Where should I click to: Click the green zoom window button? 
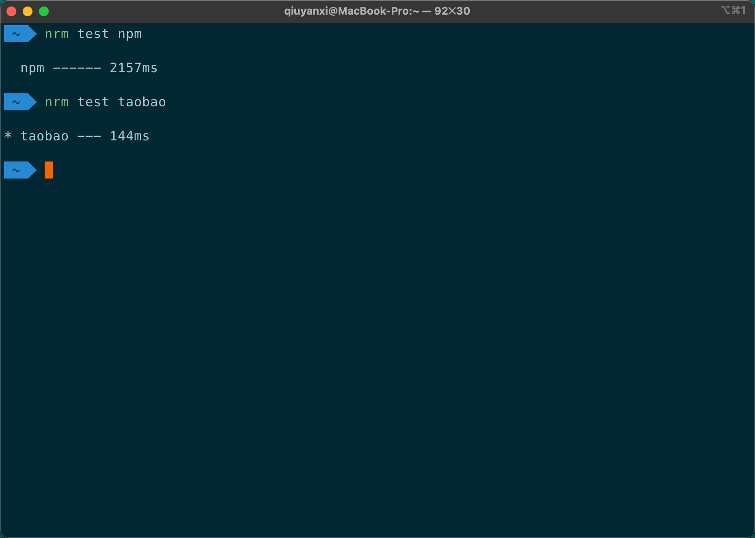click(x=44, y=11)
